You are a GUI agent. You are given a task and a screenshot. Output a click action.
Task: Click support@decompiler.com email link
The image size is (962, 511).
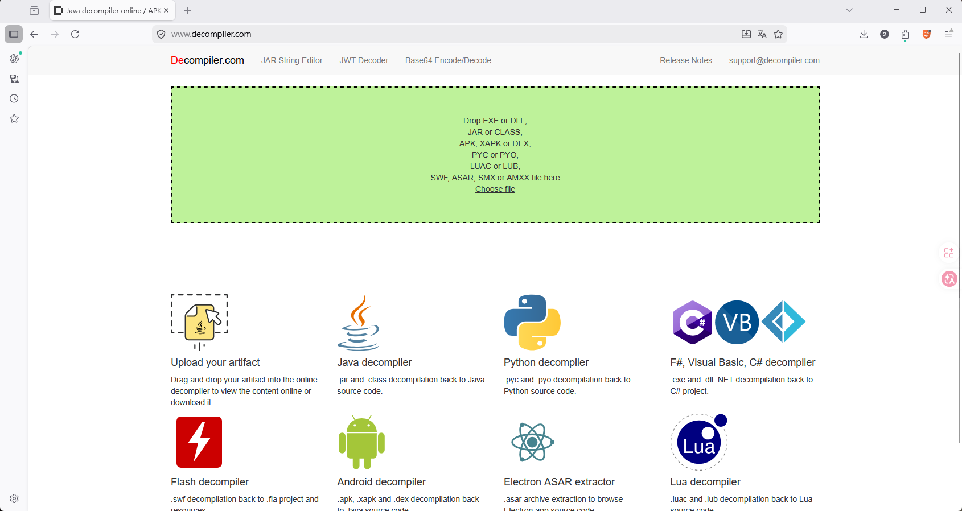coord(774,60)
